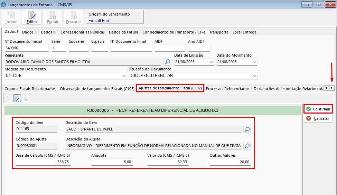
Task: Click the Código do Ajuste field
Action: (x=36, y=146)
